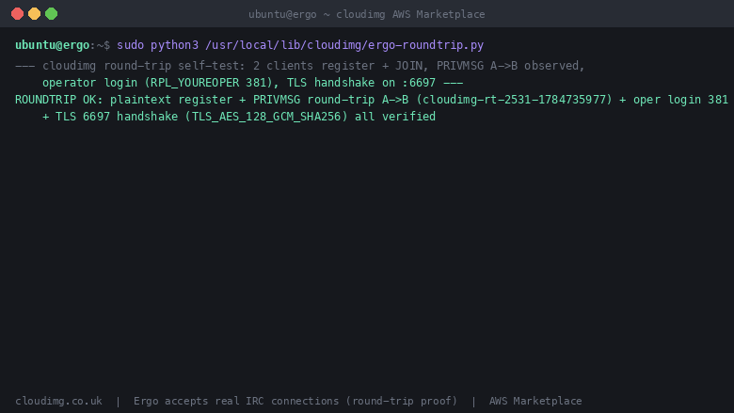The width and height of the screenshot is (734, 413).
Task: Click 'cloudimg.co.uk' in the footer
Action: [x=58, y=401]
